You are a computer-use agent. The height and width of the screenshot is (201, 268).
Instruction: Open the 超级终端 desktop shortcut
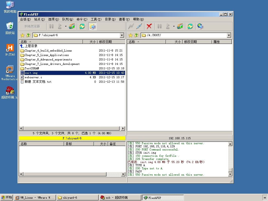pyautogui.click(x=10, y=93)
